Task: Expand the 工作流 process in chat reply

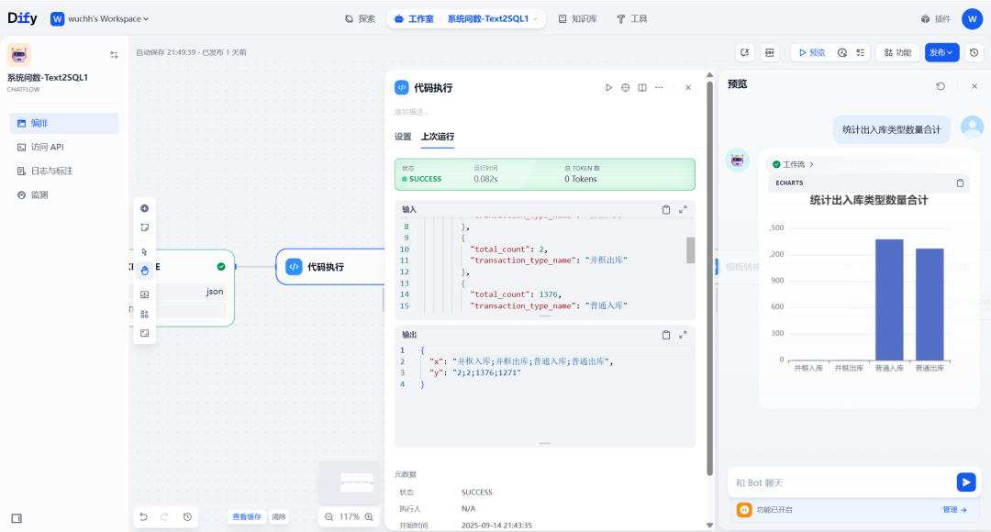Action: (793, 164)
